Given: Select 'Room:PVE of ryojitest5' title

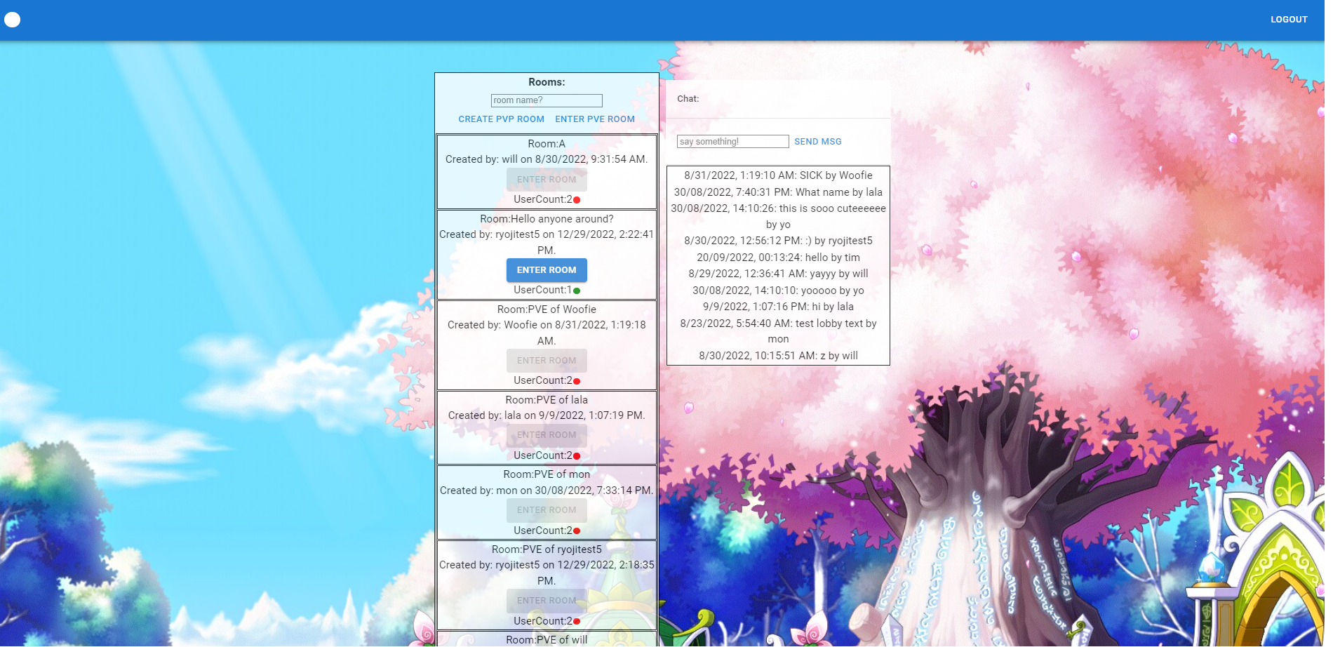Looking at the screenshot, I should pyautogui.click(x=547, y=549).
